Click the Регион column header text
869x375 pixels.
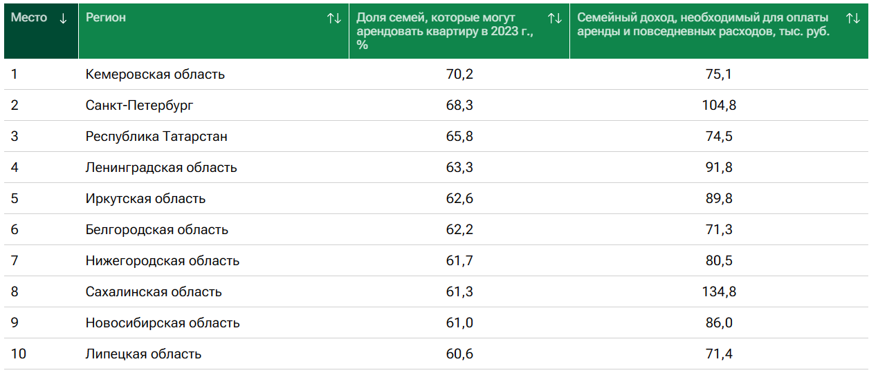pos(106,18)
